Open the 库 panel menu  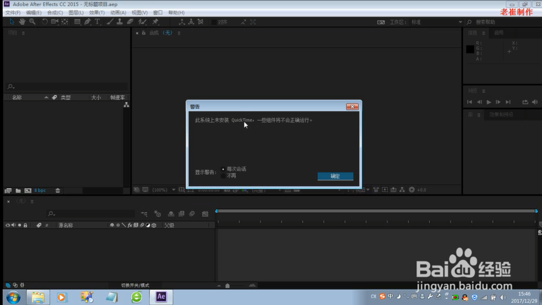(x=479, y=115)
